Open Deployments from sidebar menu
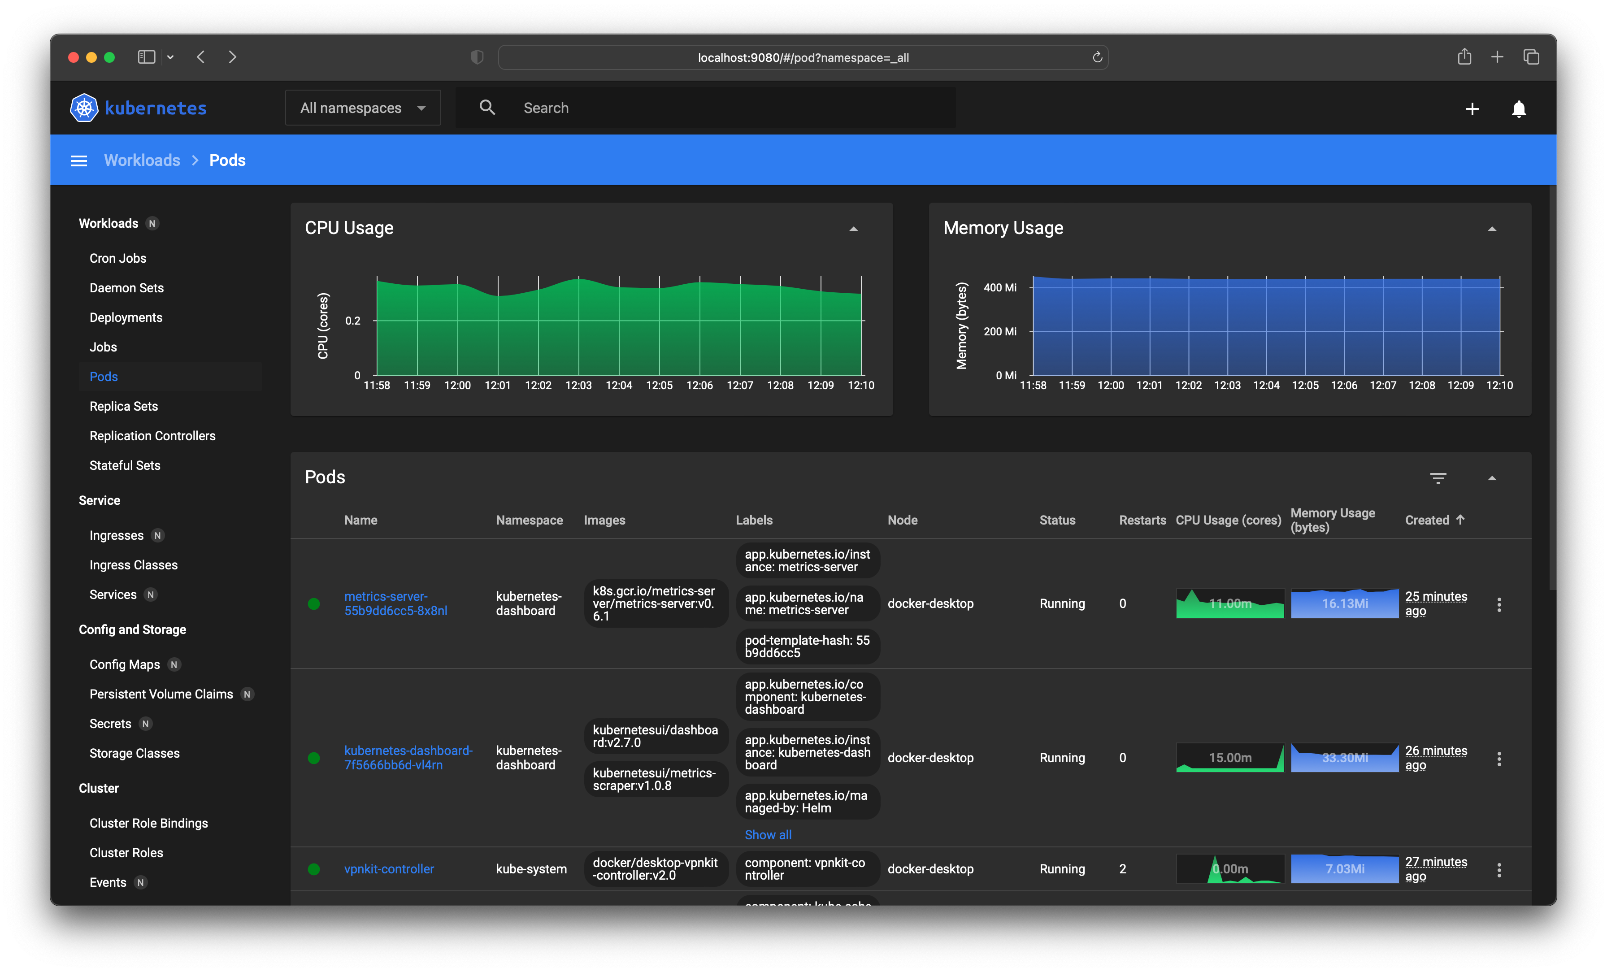This screenshot has width=1607, height=972. pos(127,317)
